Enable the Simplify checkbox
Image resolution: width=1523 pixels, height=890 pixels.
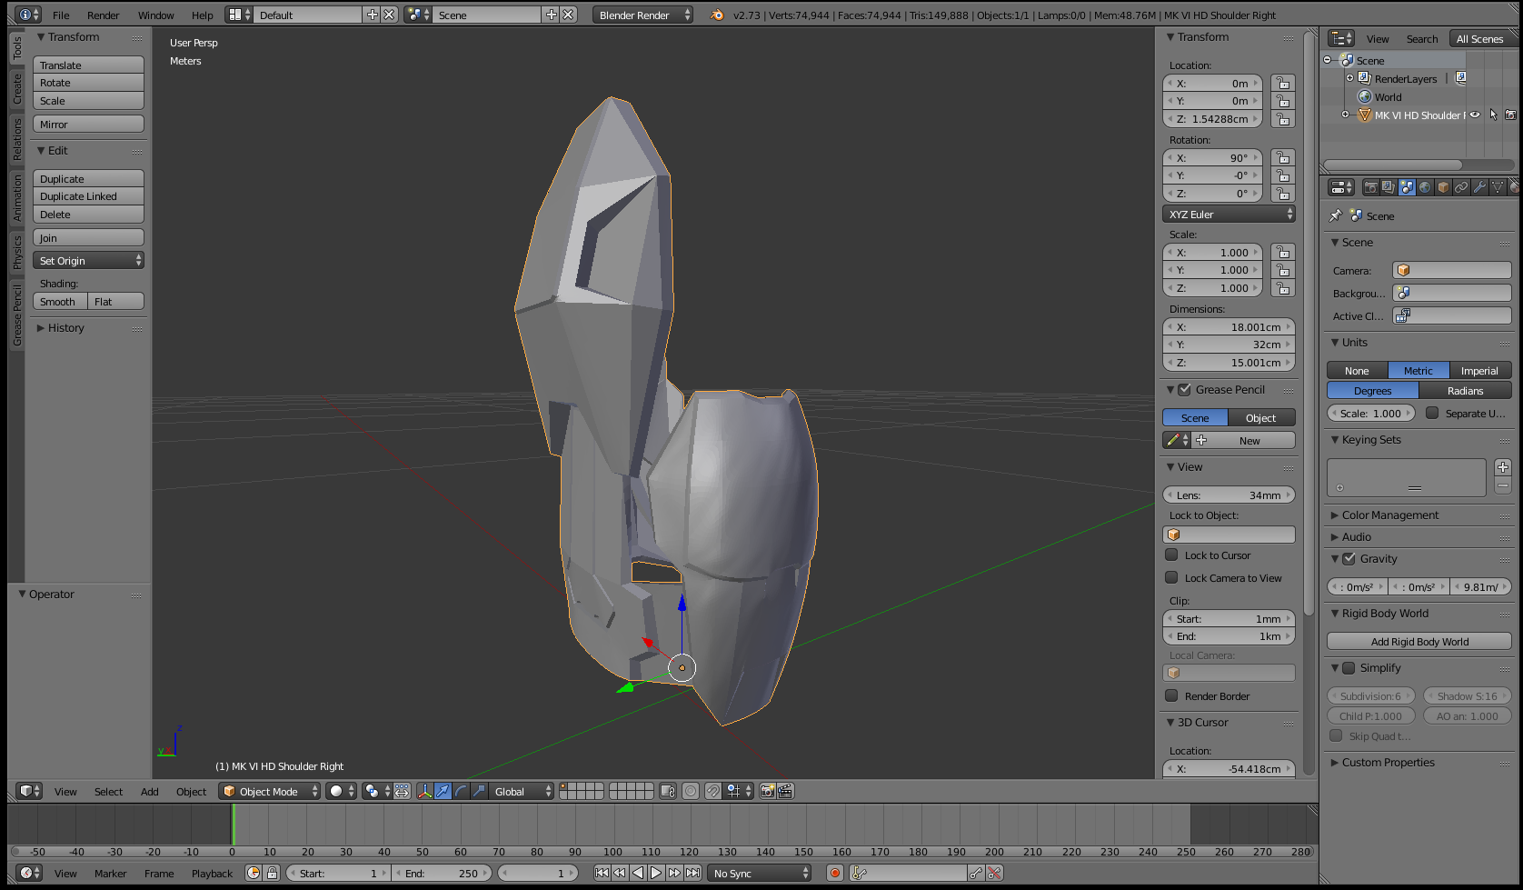(x=1349, y=668)
